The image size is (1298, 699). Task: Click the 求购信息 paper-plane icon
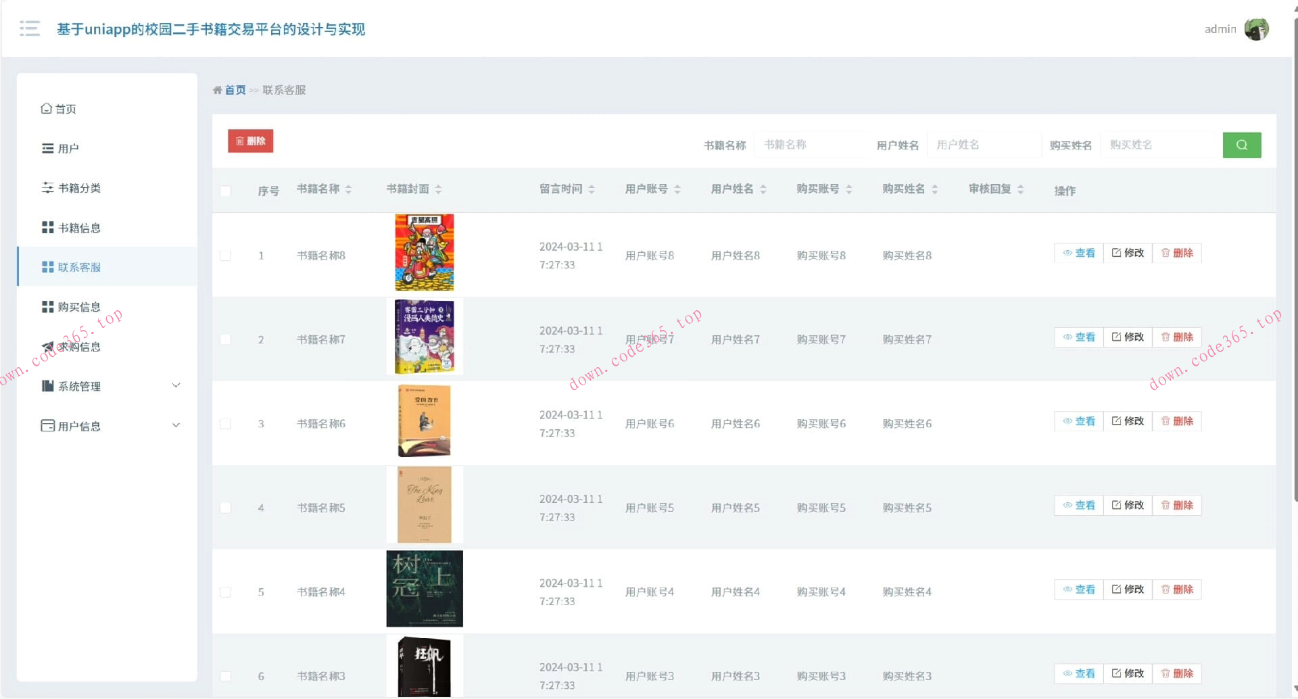coord(46,346)
